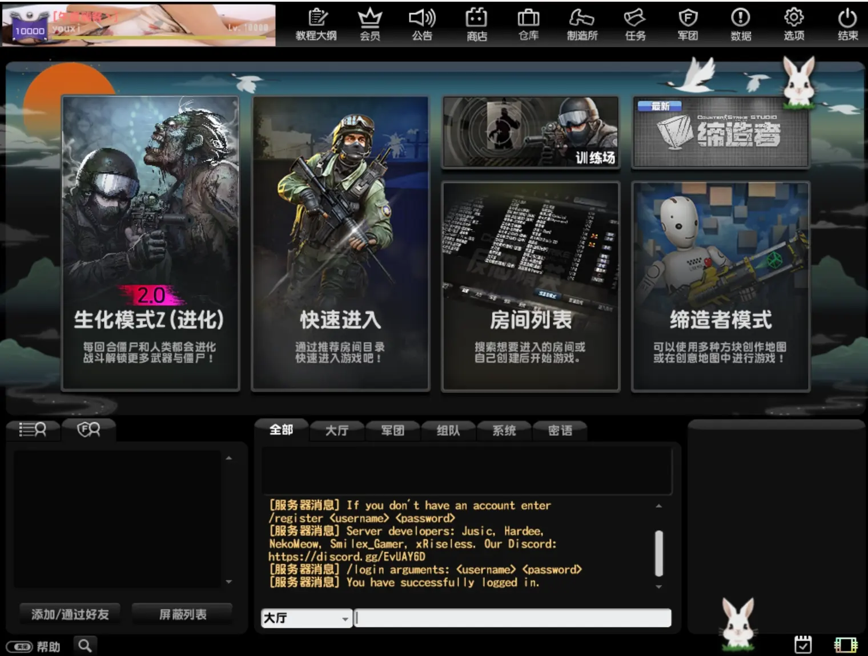868x656 pixels.
Task: Select the 大厅 lobby chat tab
Action: click(x=337, y=430)
